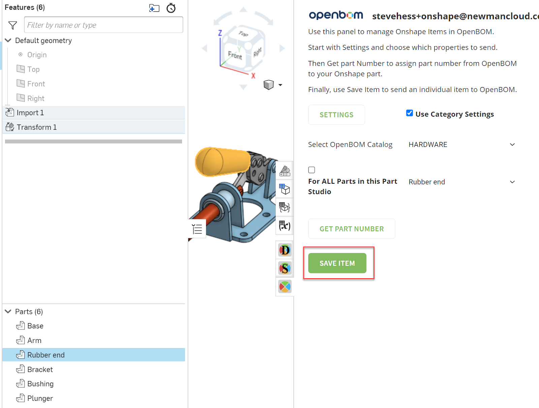Open the 'S' app icon in side toolbar

[285, 269]
